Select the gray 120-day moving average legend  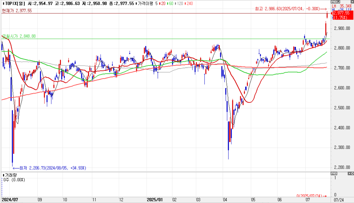[x=180, y=3]
